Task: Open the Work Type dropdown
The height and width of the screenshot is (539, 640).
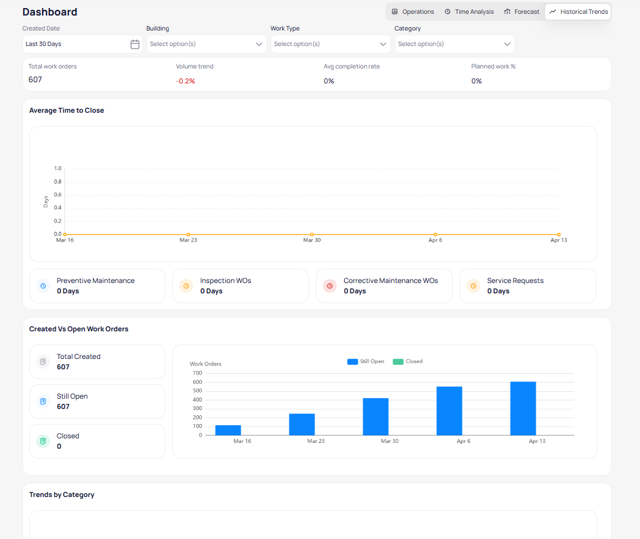Action: tap(330, 44)
